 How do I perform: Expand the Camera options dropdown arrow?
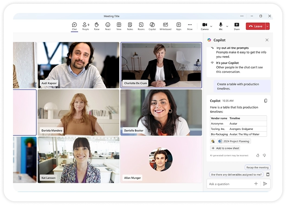pyautogui.click(x=211, y=26)
